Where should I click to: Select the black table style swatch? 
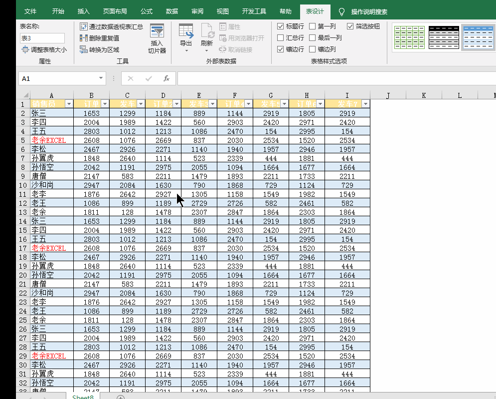pos(444,38)
